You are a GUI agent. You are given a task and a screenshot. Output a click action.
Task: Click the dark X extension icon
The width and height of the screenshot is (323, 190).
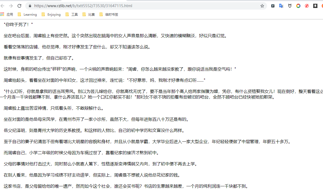273,6
